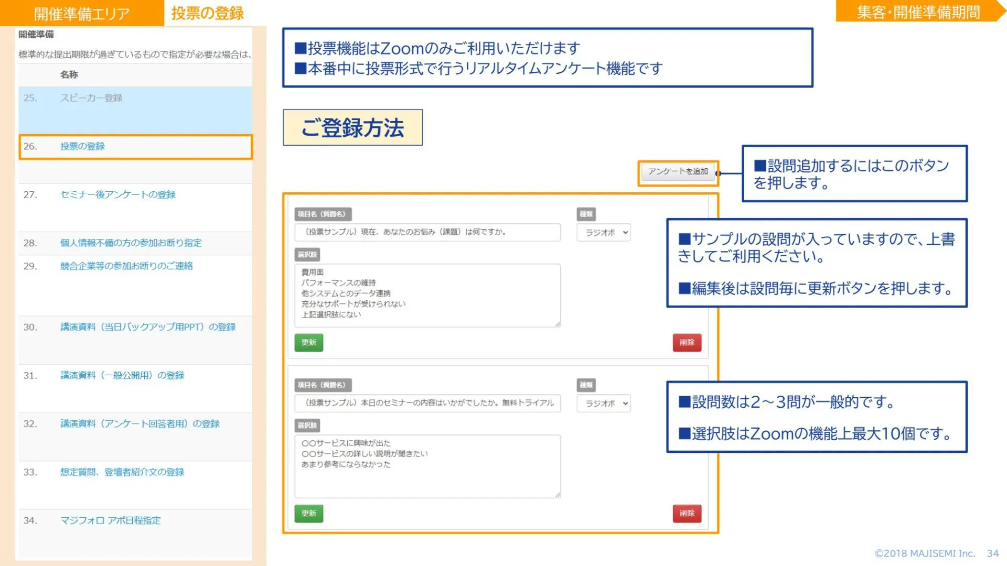
Task: Open マジフォロ アポ日程指定 link
Action: [110, 520]
